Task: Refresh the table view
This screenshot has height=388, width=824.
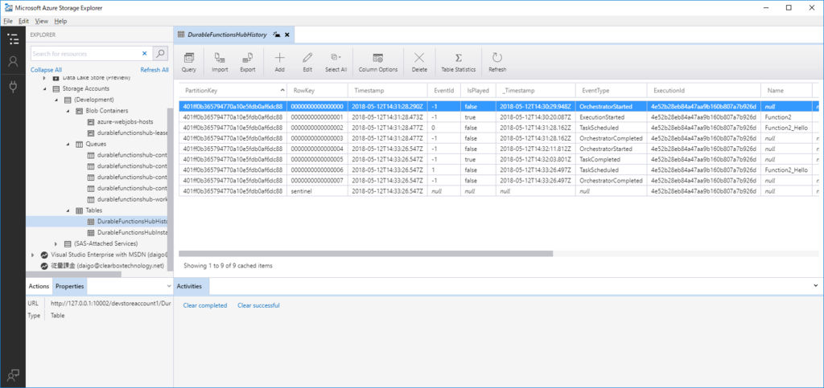Action: point(497,63)
